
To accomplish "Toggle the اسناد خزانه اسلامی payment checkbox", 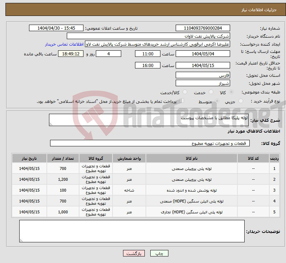I will (x=182, y=101).
